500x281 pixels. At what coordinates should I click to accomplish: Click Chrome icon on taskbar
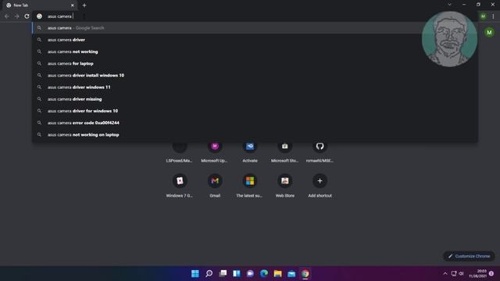305,273
